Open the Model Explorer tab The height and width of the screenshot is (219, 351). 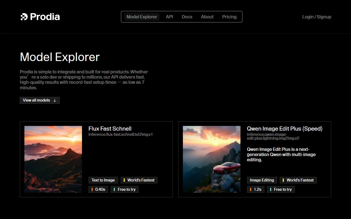142,17
